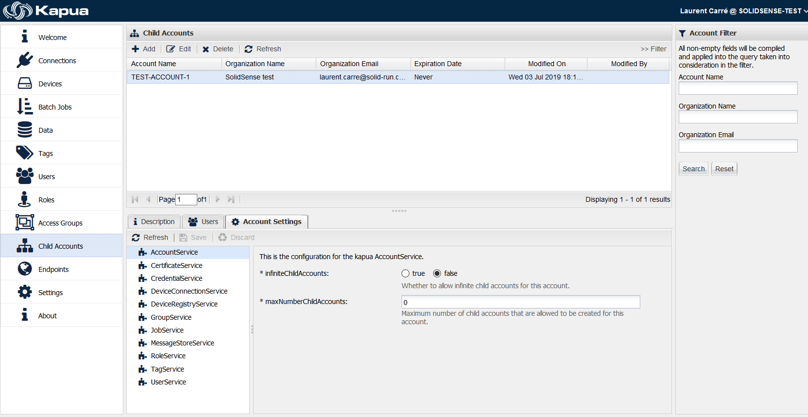Viewport: 808px width, 417px height.
Task: Select MessageStoreService in services list
Action: [x=188, y=343]
